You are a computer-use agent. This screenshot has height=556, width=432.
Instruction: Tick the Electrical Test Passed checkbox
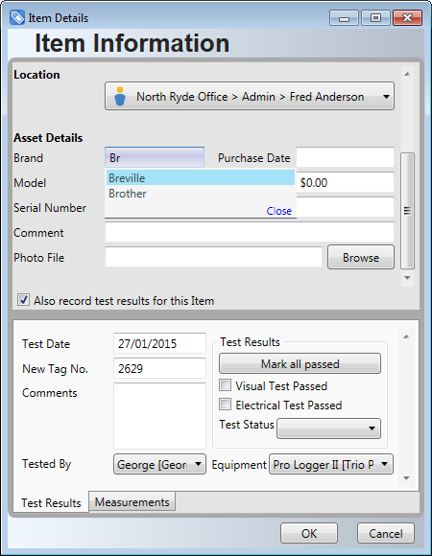(x=225, y=405)
